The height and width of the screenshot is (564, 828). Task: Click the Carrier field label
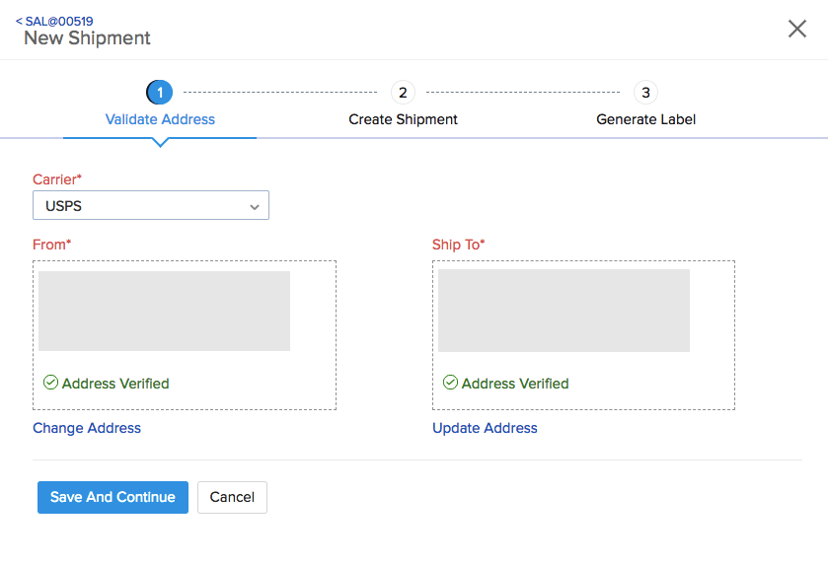pyautogui.click(x=57, y=179)
